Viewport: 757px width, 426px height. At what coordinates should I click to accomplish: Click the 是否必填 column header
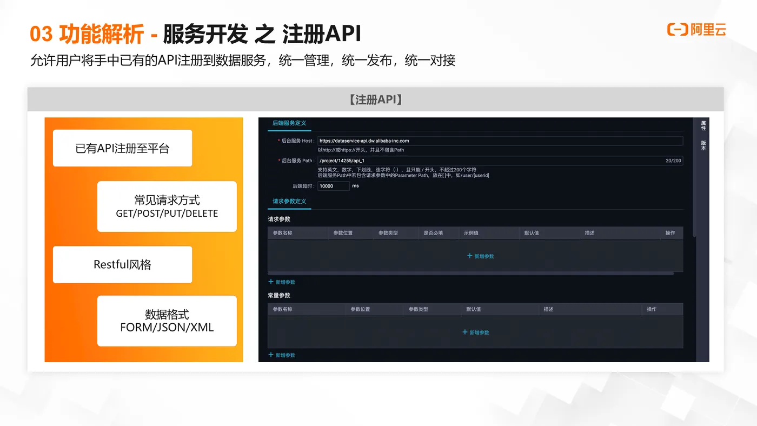click(x=433, y=233)
